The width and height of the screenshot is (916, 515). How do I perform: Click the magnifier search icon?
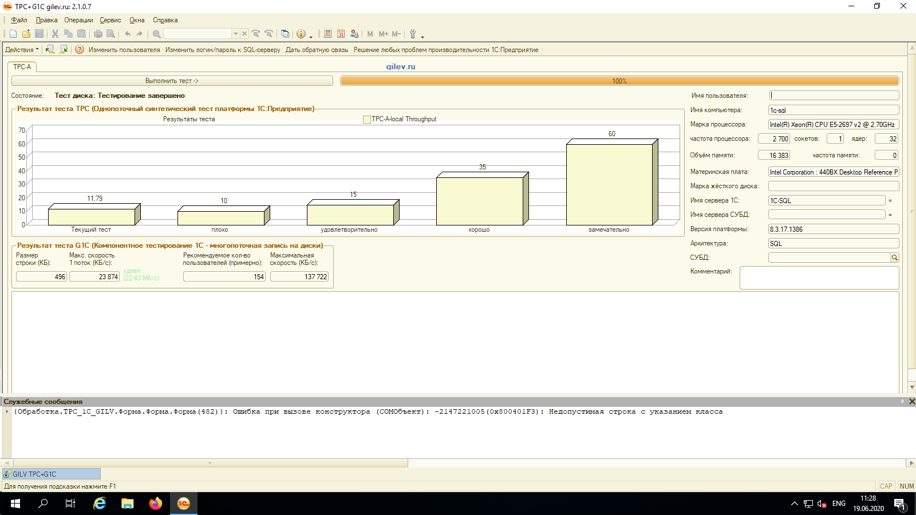pos(156,34)
